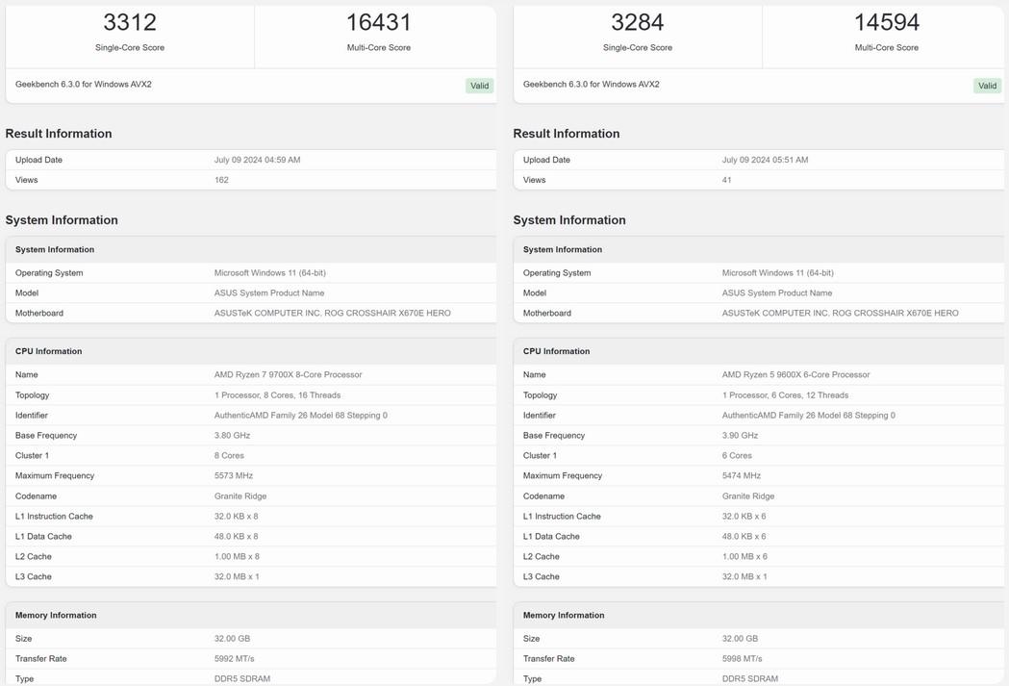Select the AMD Ryzen 7 9700X processor name
This screenshot has width=1009, height=686.
[x=288, y=374]
